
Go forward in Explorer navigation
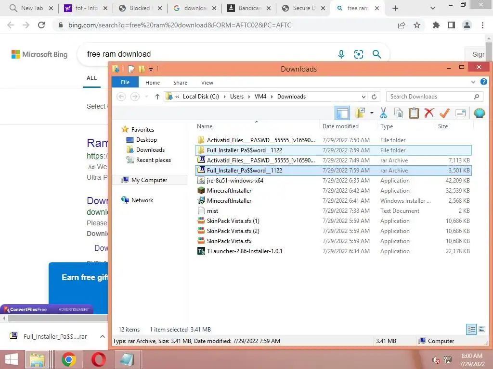tap(135, 96)
